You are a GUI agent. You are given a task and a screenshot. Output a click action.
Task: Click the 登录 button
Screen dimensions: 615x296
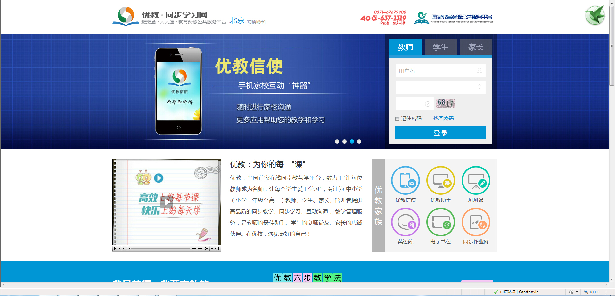tap(440, 133)
